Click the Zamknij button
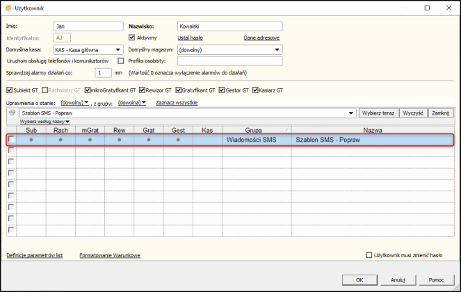The width and height of the screenshot is (461, 292). pyautogui.click(x=441, y=113)
